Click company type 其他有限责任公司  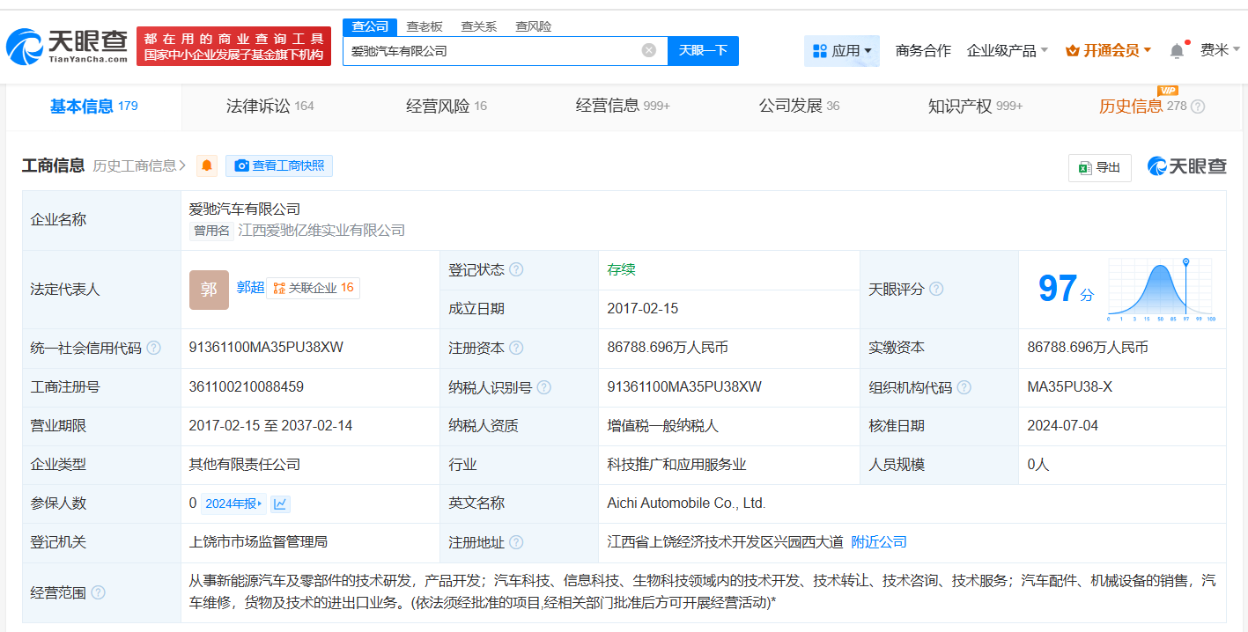coord(244,465)
